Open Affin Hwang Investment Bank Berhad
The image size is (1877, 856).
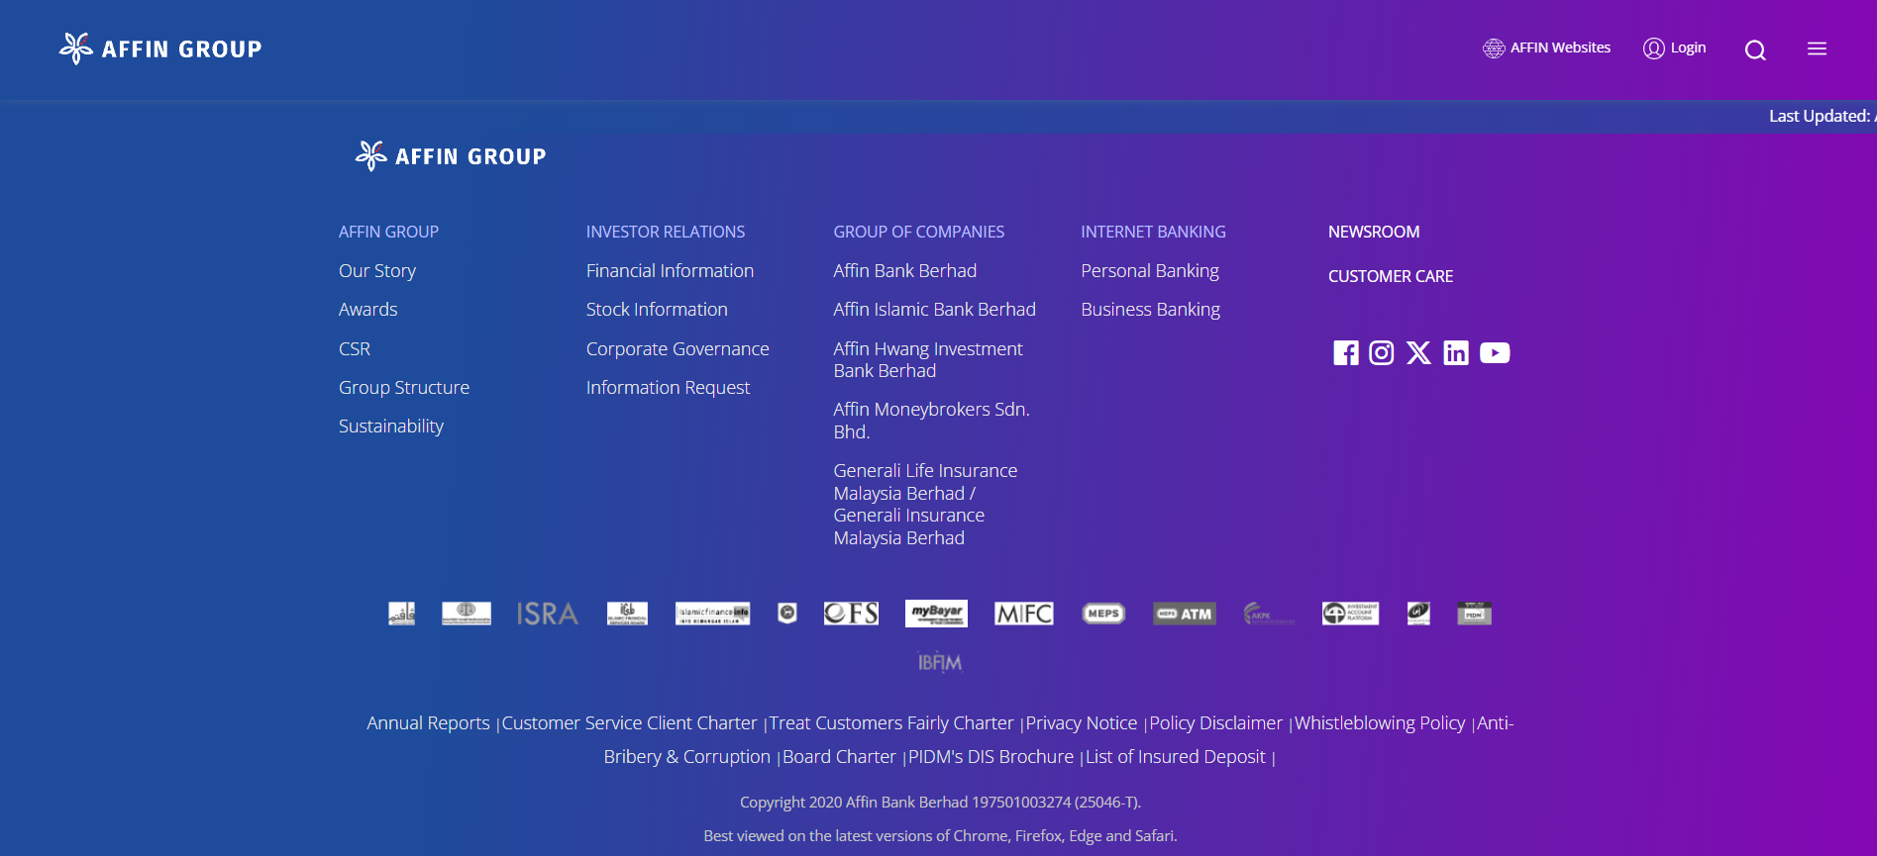tap(928, 360)
